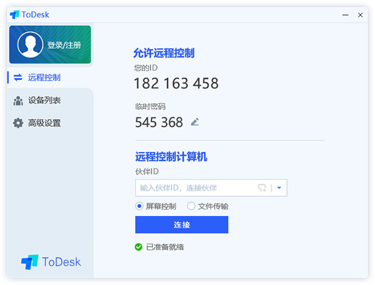Click the pencil icon to edit temporary password

tap(195, 122)
